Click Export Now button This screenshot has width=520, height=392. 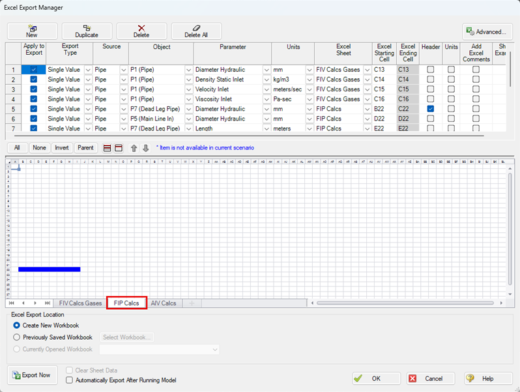coord(32,375)
